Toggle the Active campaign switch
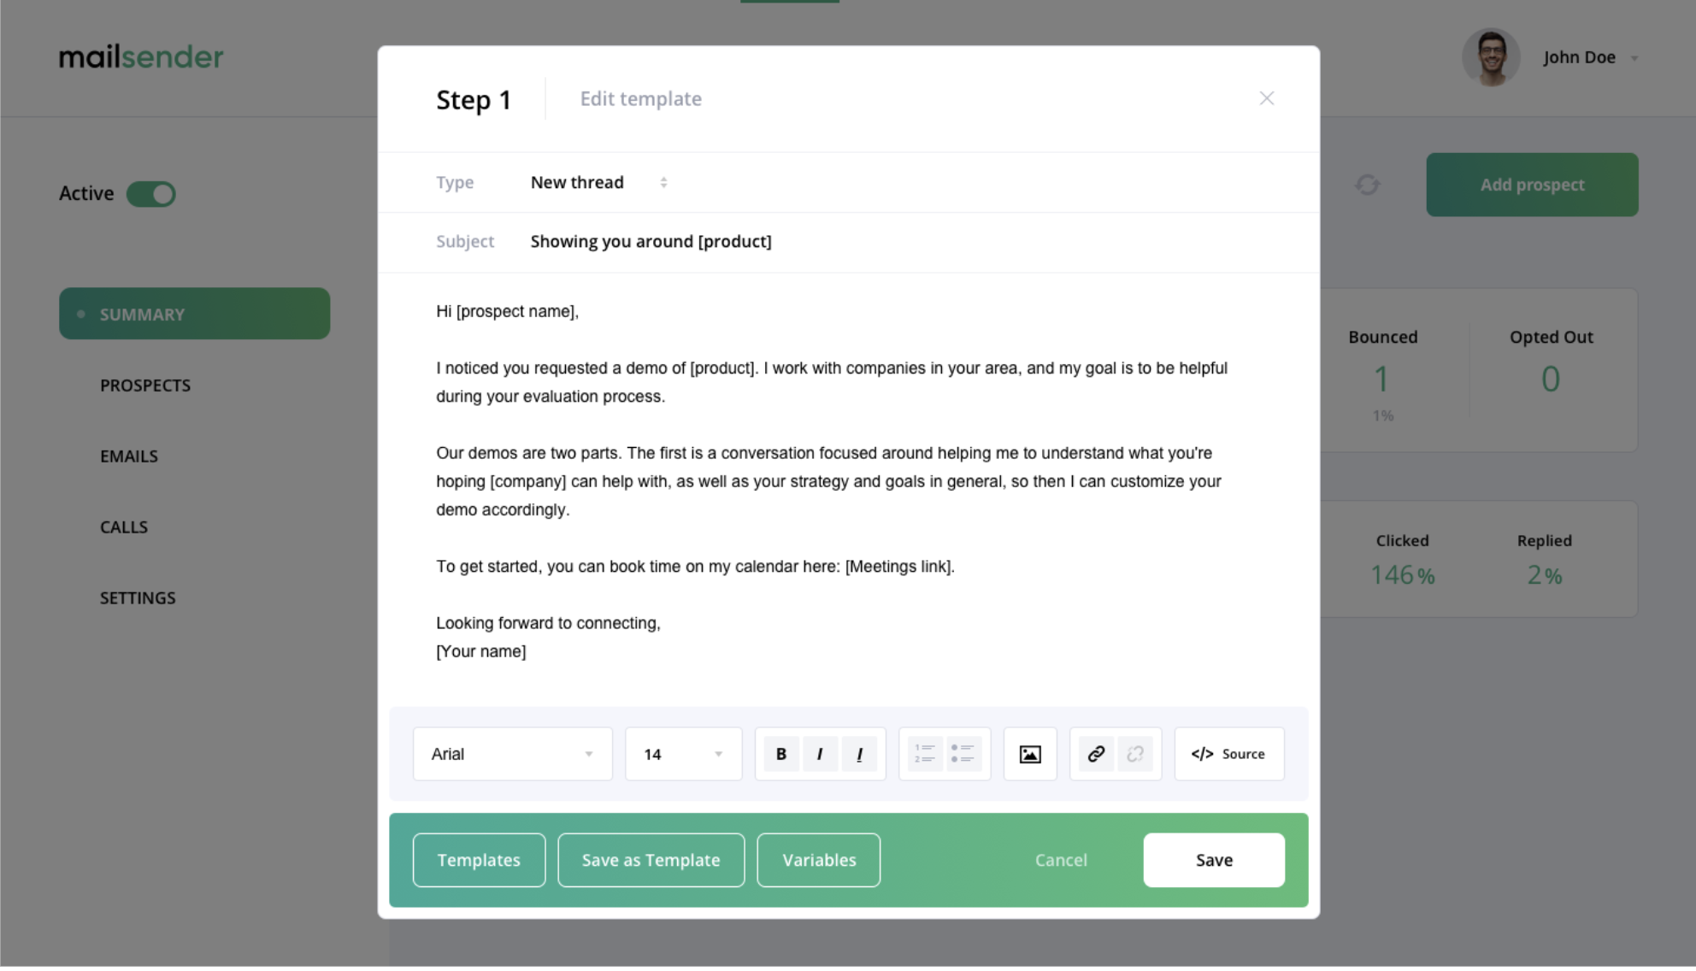The height and width of the screenshot is (971, 1696). coord(151,193)
